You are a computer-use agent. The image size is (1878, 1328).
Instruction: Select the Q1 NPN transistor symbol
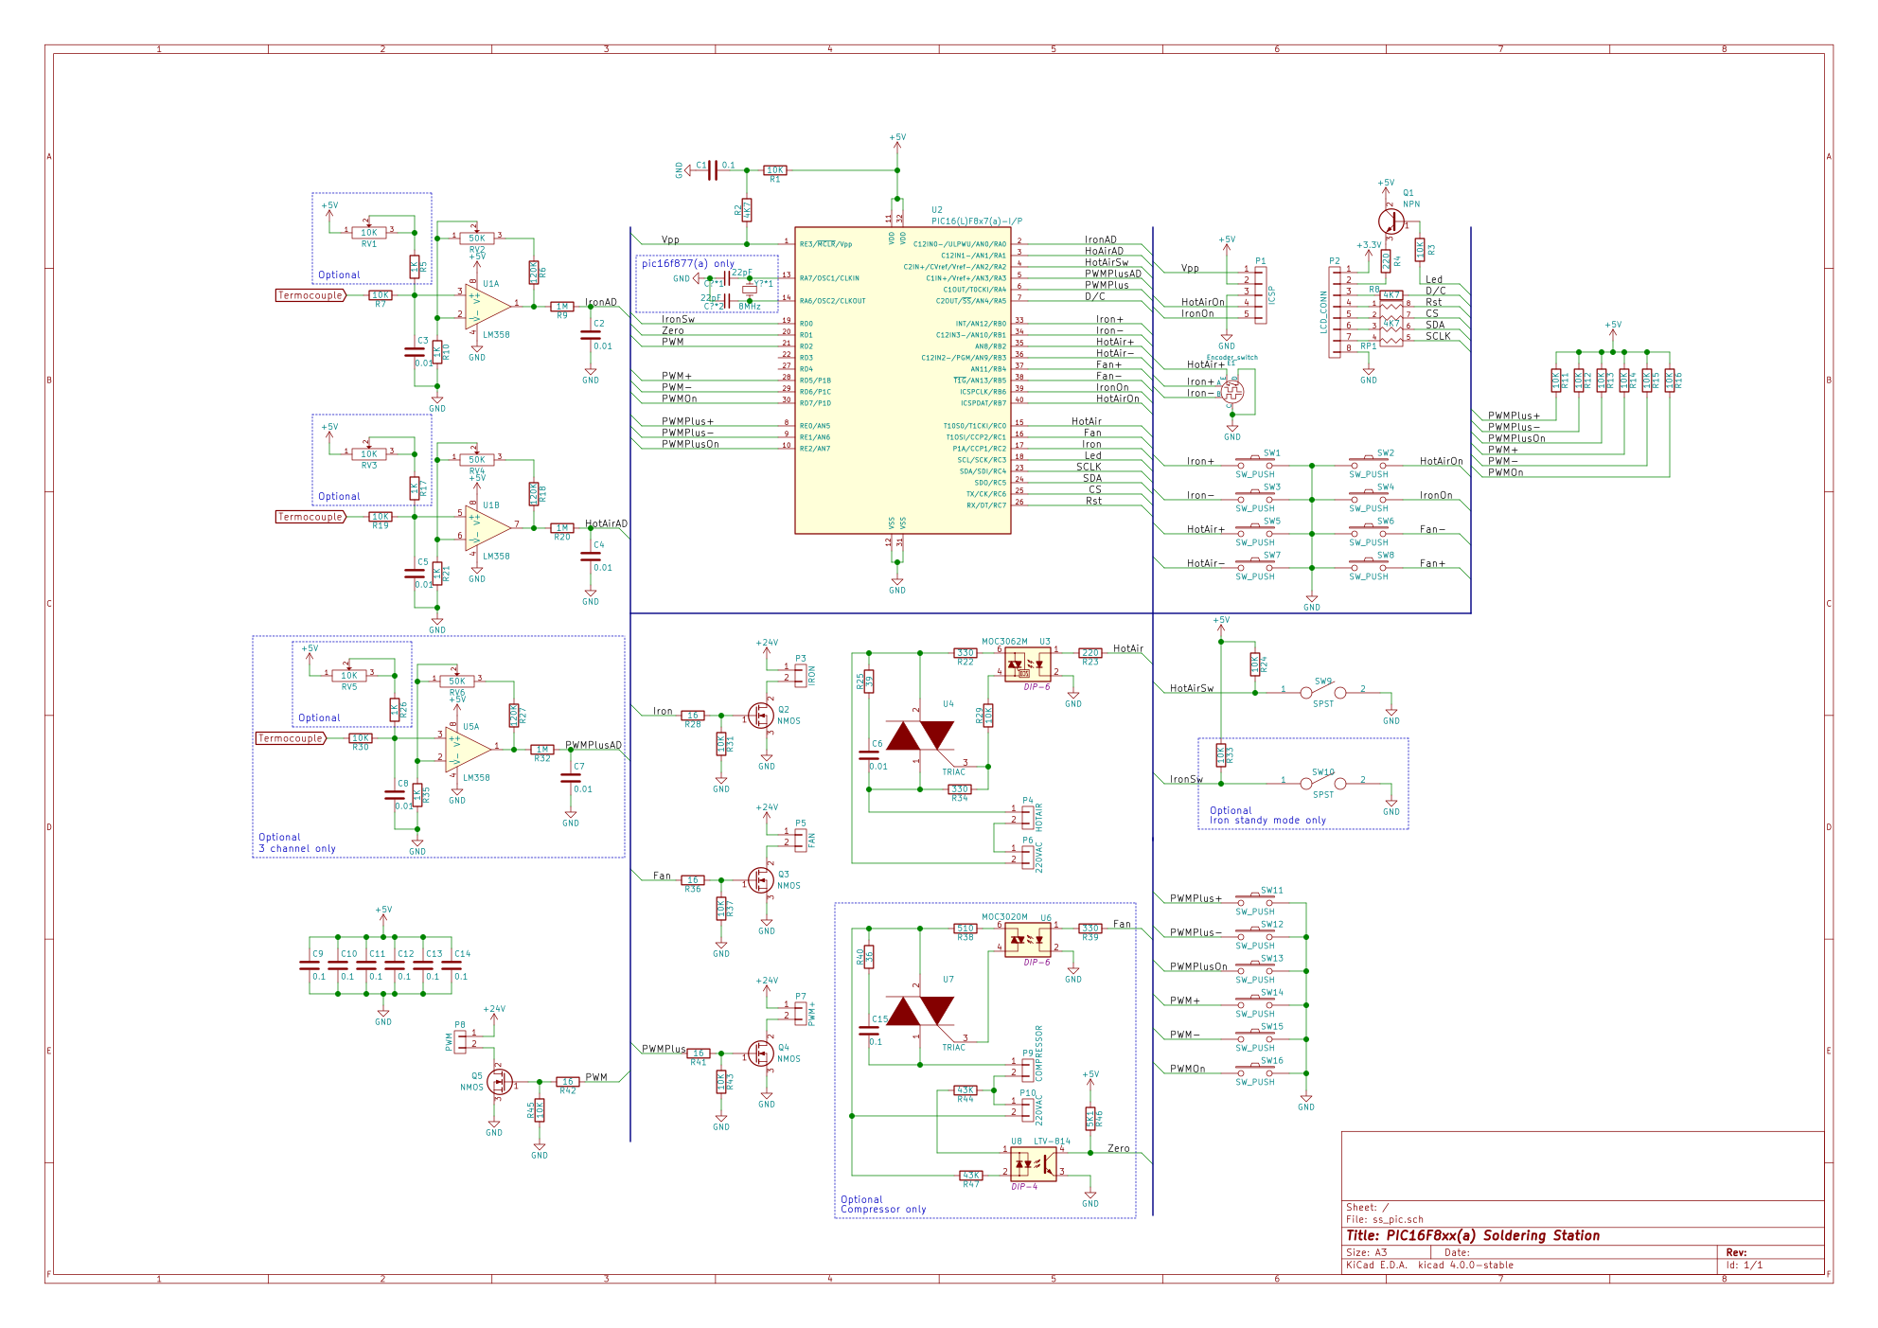tap(1391, 221)
